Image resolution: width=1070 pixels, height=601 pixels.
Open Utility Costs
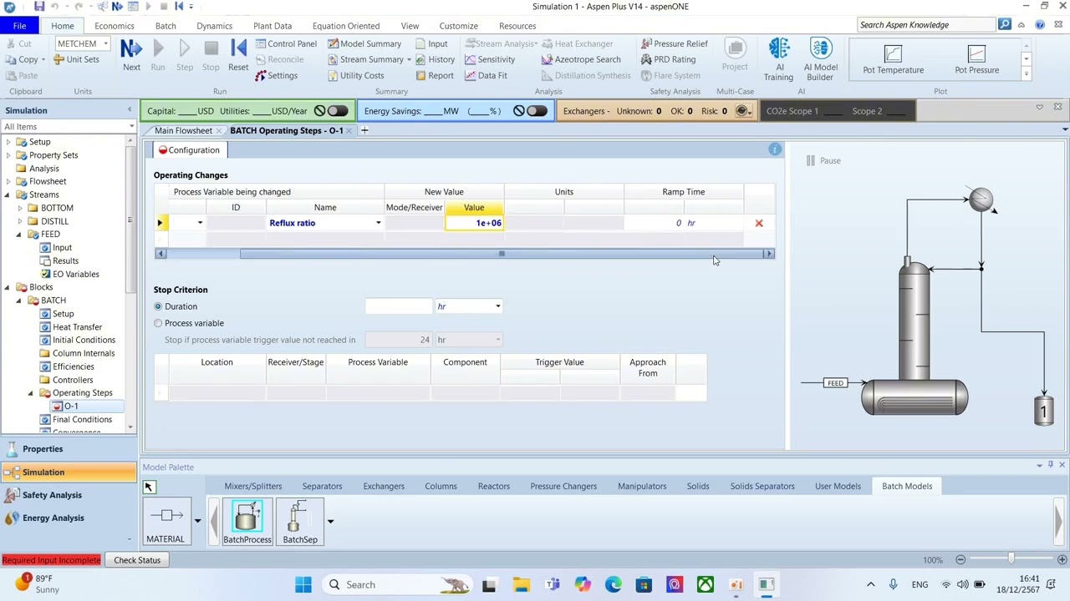pos(355,75)
